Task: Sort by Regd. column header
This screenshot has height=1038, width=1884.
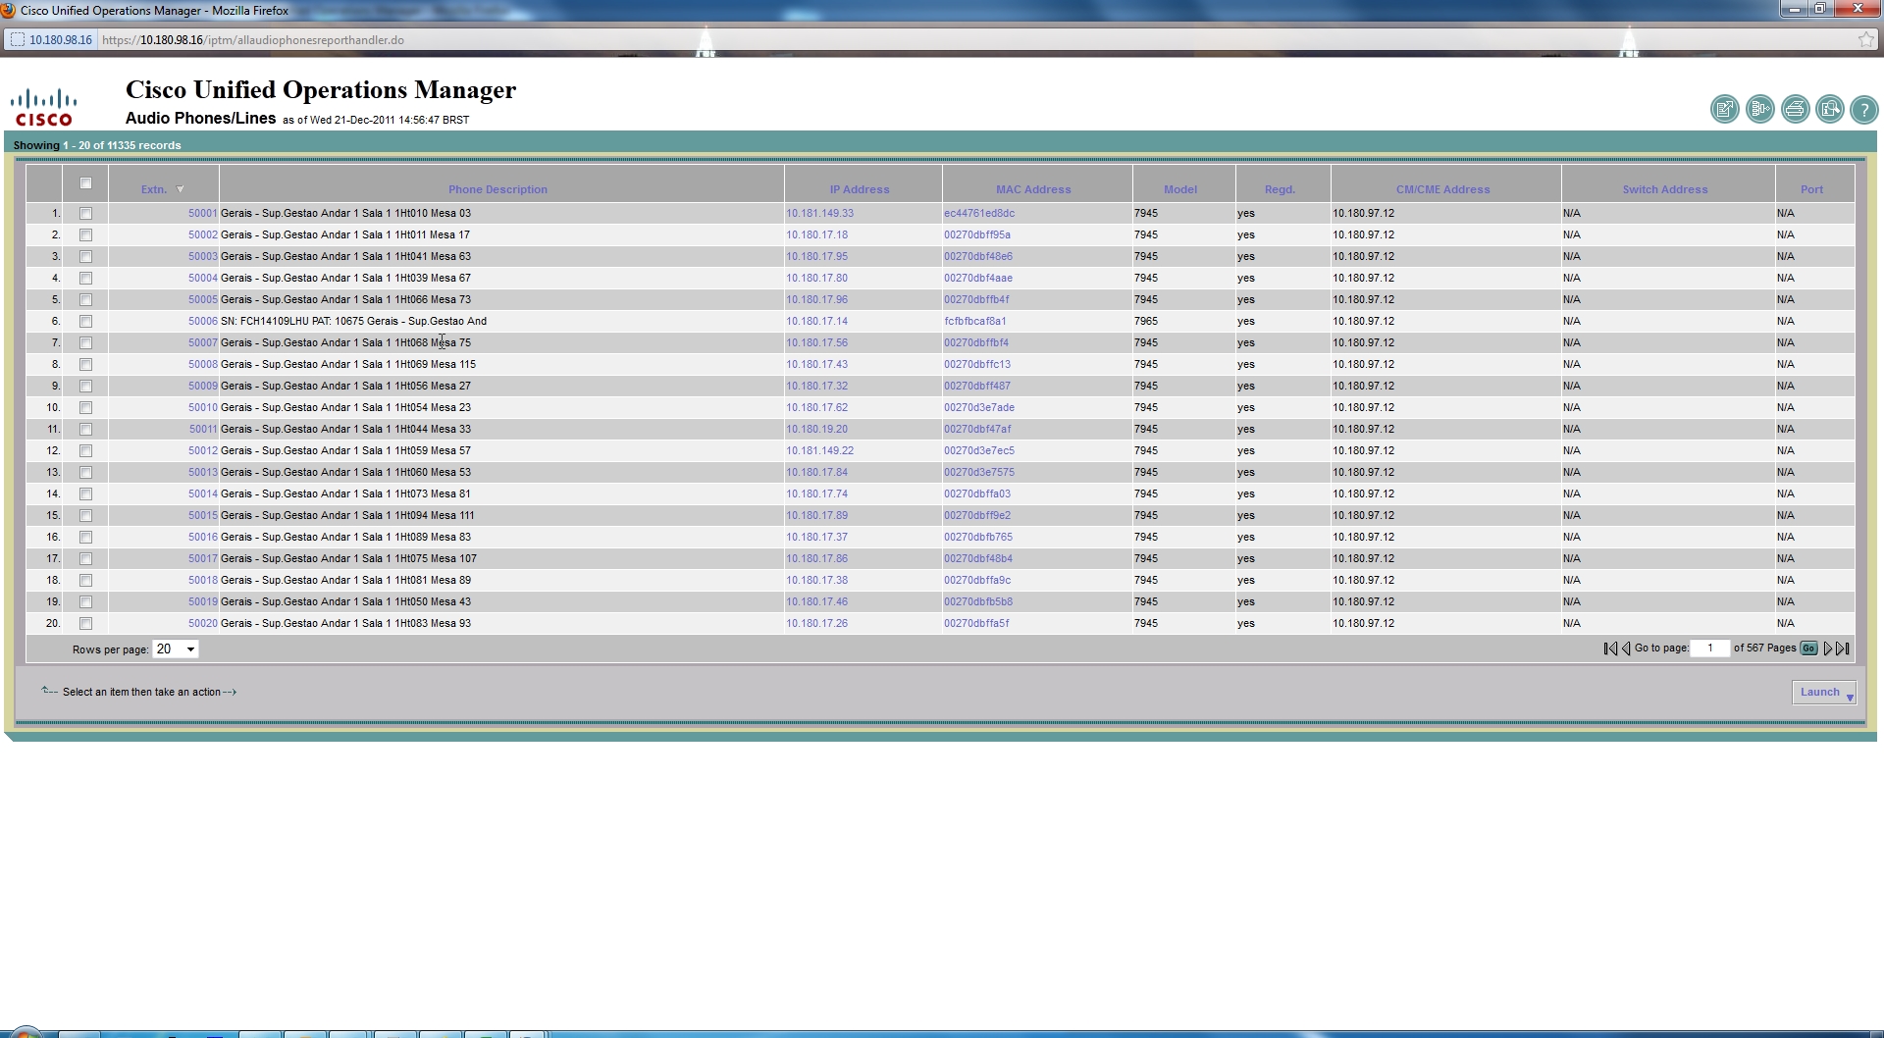Action: pyautogui.click(x=1280, y=189)
